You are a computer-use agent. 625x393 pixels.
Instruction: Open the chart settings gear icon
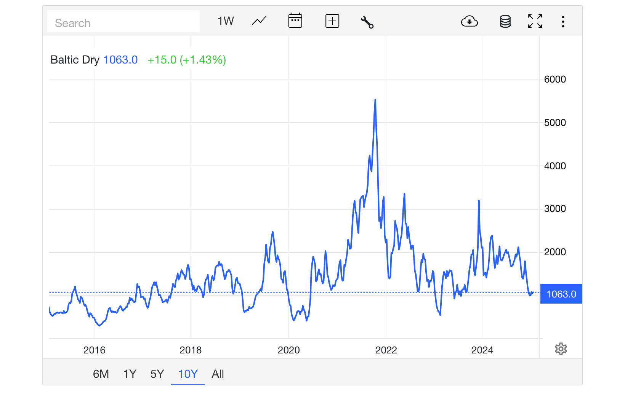tap(561, 349)
